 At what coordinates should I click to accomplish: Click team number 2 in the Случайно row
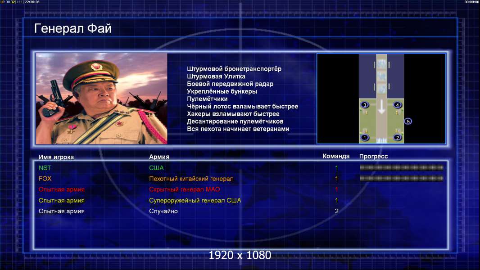click(336, 211)
